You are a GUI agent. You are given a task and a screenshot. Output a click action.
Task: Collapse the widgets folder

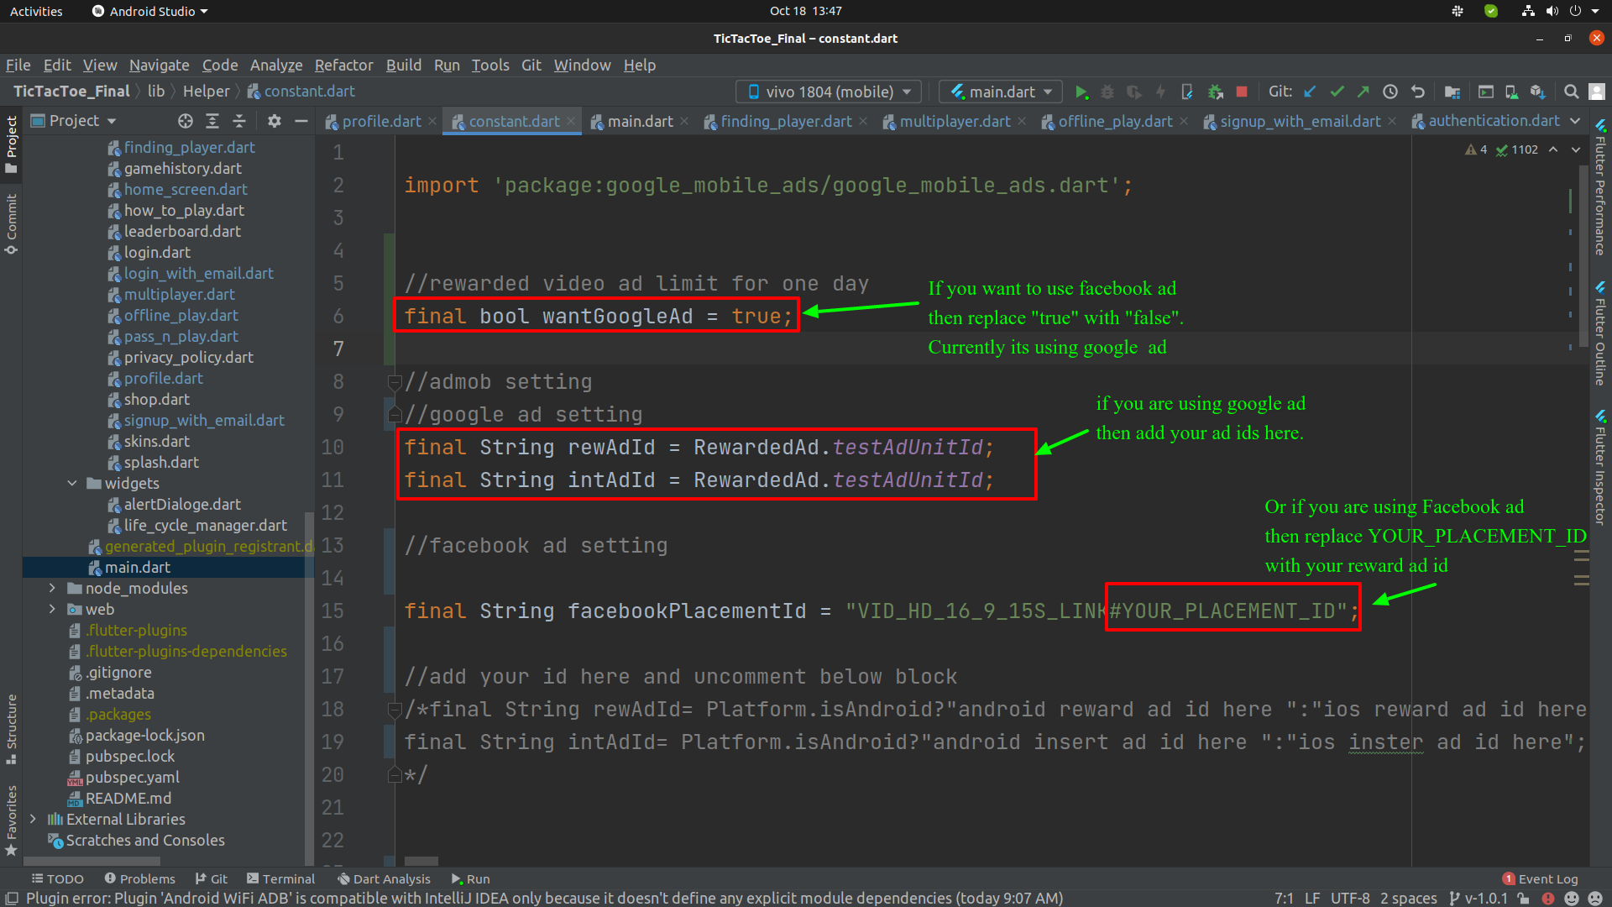(x=72, y=483)
